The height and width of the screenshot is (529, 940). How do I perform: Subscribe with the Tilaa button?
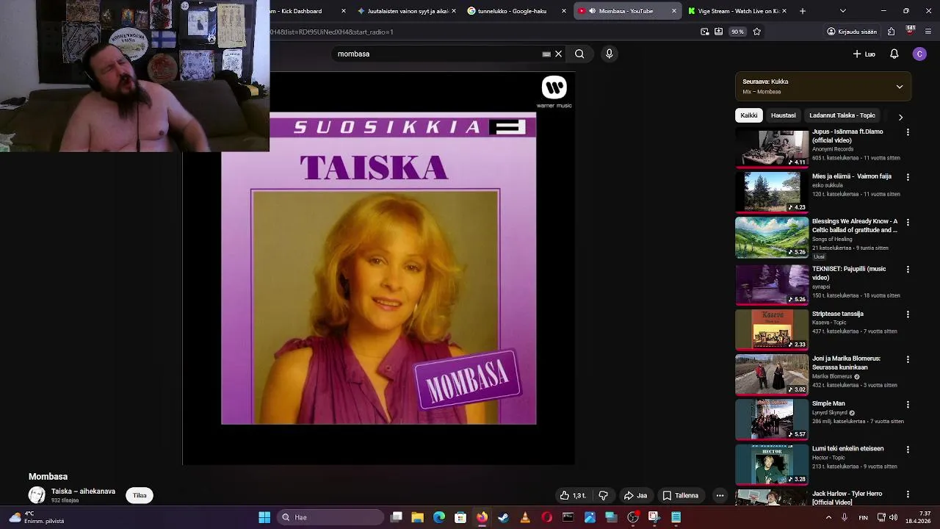click(140, 495)
